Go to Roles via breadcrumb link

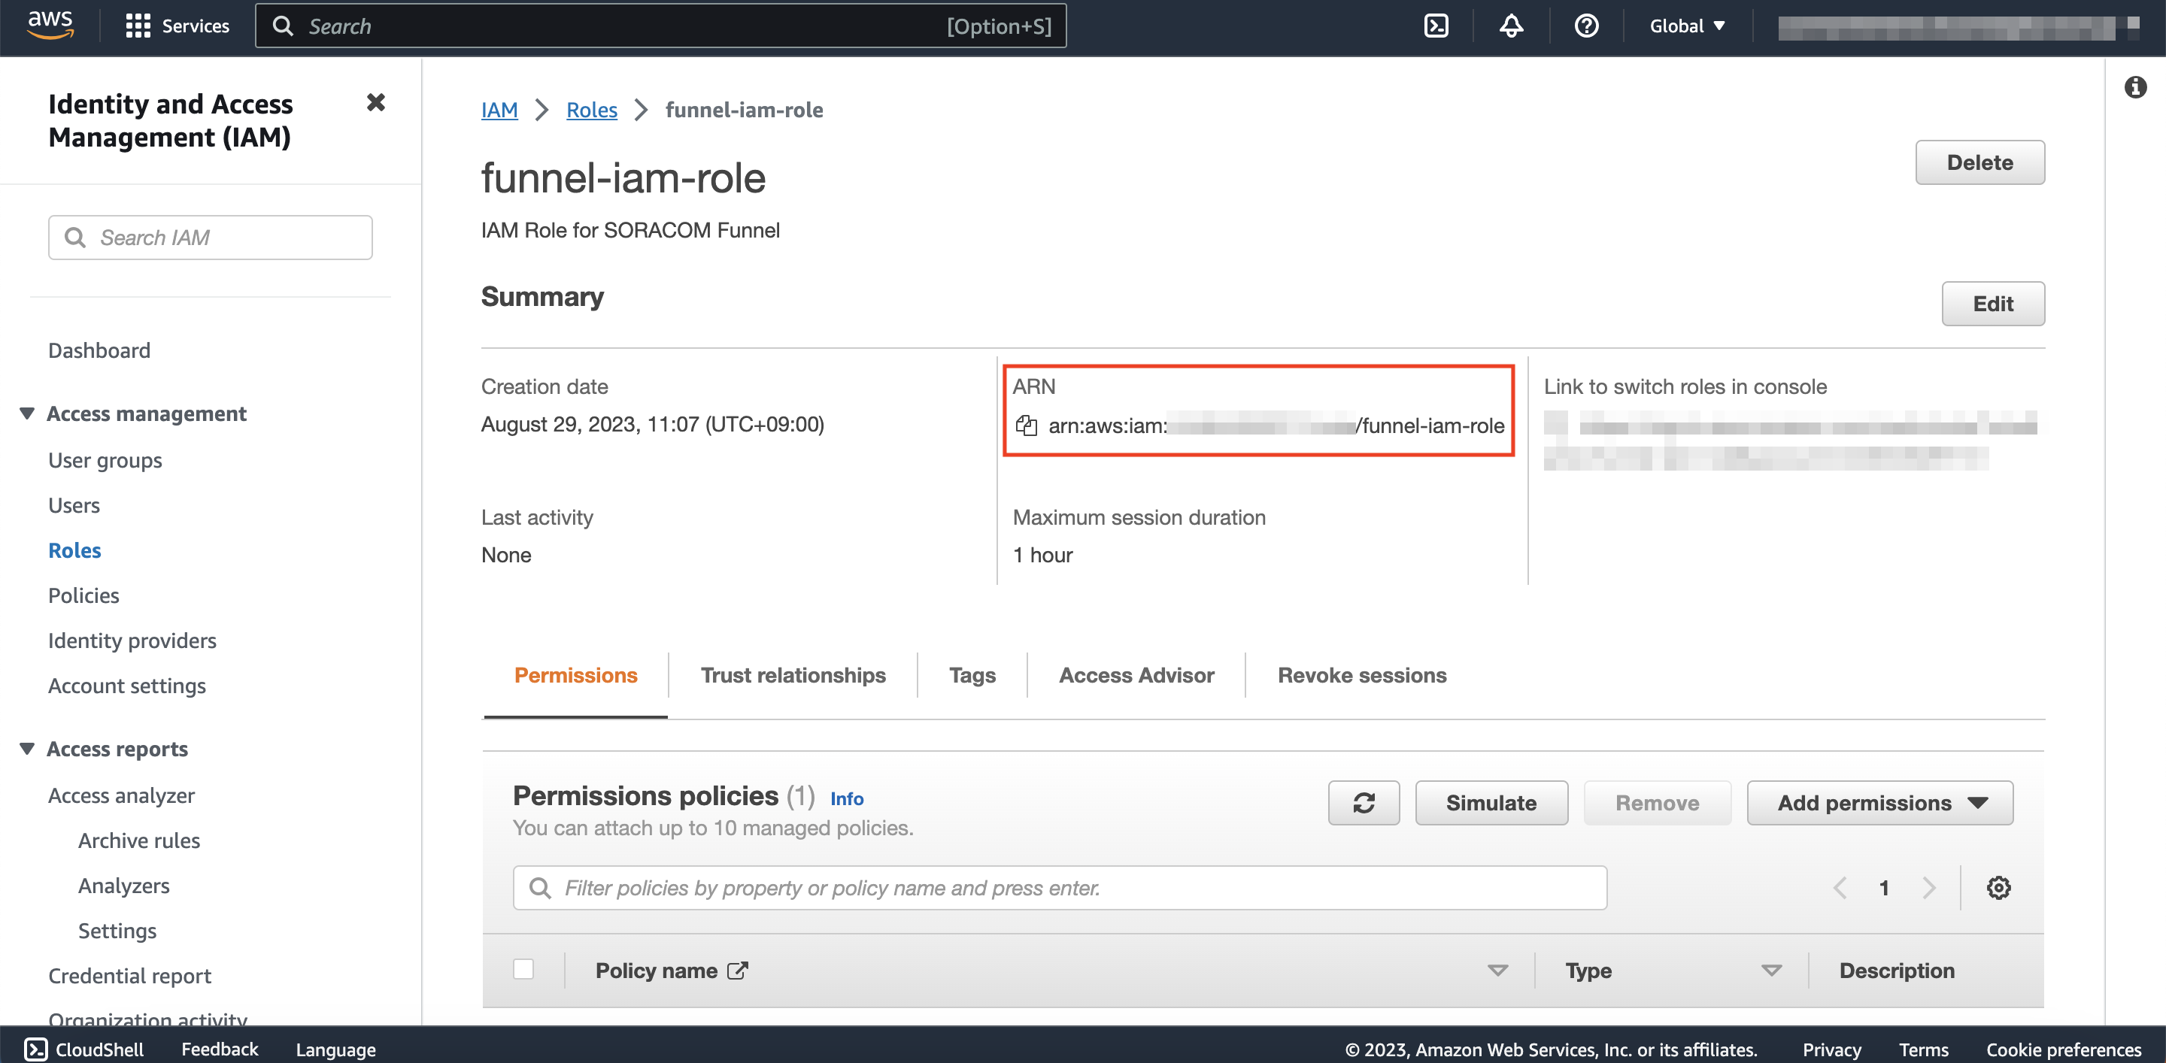pyautogui.click(x=591, y=109)
